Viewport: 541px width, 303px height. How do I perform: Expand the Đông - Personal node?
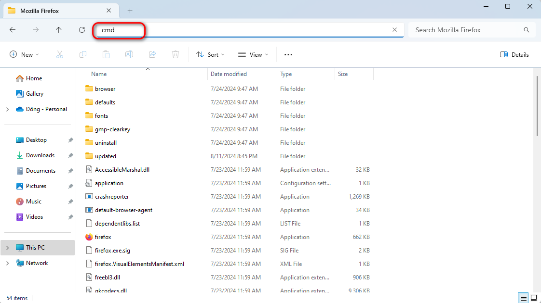point(8,109)
